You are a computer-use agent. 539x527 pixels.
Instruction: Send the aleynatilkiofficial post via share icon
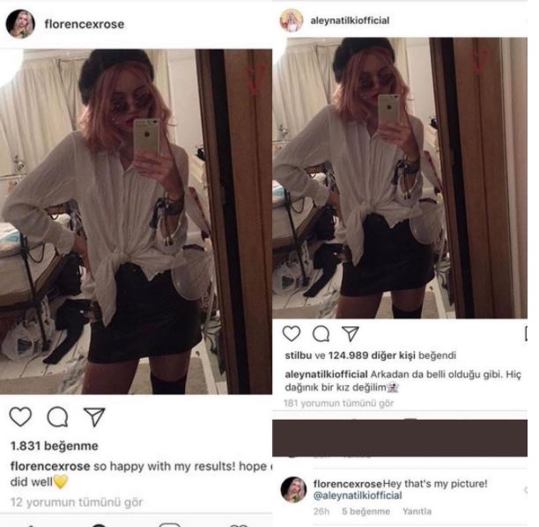[x=351, y=333]
